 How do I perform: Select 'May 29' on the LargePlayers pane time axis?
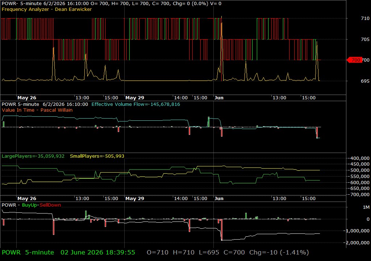point(135,199)
